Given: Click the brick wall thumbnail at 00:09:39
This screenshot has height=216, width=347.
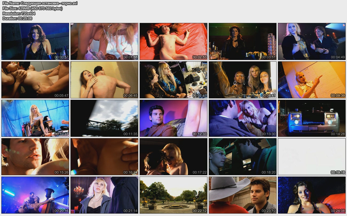Looking at the screenshot, I should 311,80.
